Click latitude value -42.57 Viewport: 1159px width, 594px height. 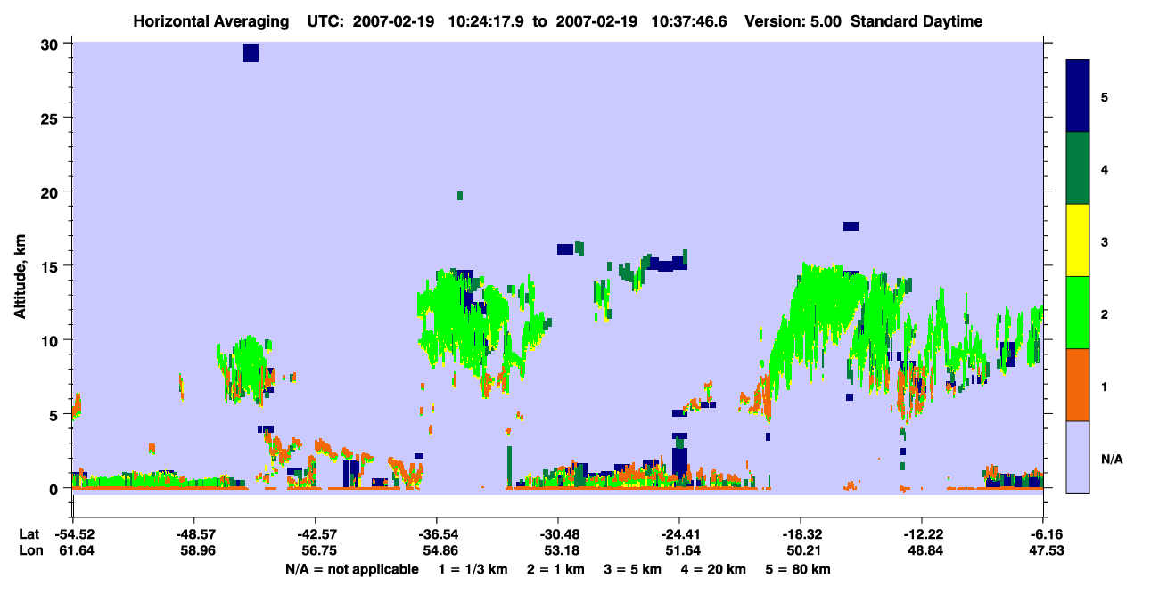(x=316, y=534)
